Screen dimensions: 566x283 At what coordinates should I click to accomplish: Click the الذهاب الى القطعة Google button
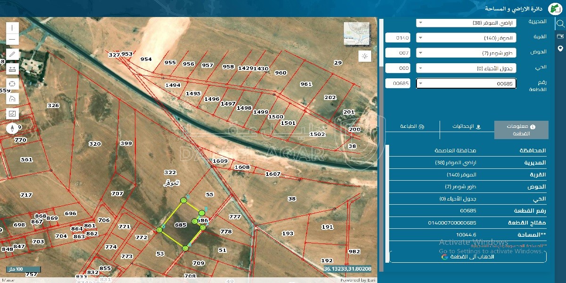tap(468, 257)
